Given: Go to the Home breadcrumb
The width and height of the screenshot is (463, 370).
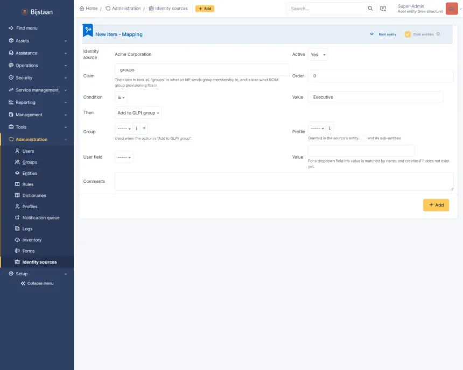Looking at the screenshot, I should pyautogui.click(x=89, y=8).
